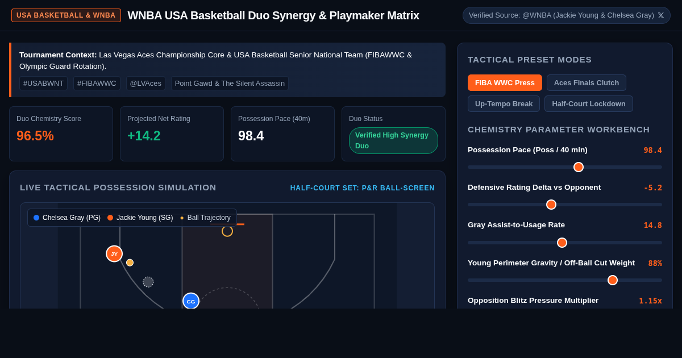The image size is (682, 358).
Task: Apply the Half-Court Lockdown preset
Action: [x=589, y=104]
